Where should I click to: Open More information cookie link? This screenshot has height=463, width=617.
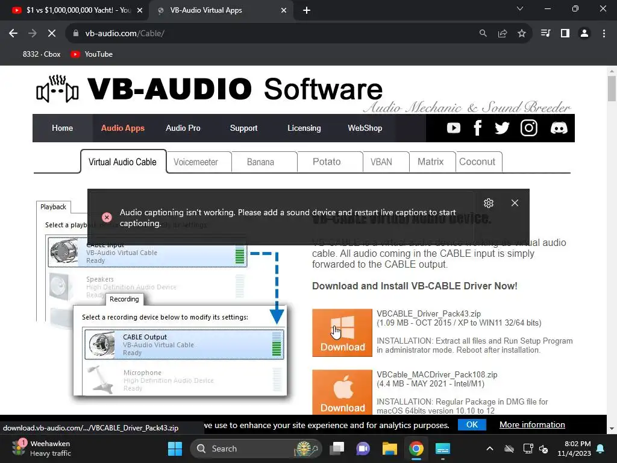pos(532,424)
